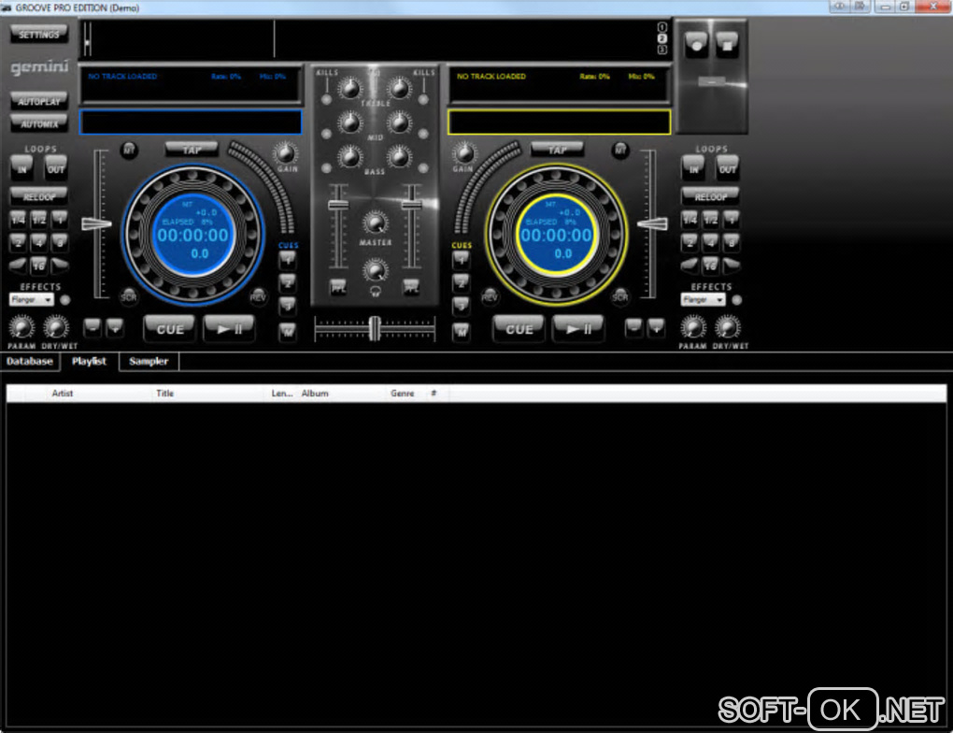Enable AUTOMIX mode
This screenshot has height=733, width=953.
(38, 123)
